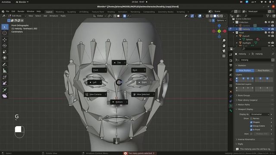Click the Rest Position button
Image resolution: width=276 pixels, height=155 pixels.
point(263,70)
